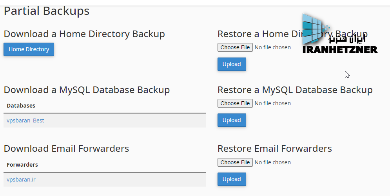Upload the Email Forwarders backup file
This screenshot has width=390, height=196.
tap(232, 179)
